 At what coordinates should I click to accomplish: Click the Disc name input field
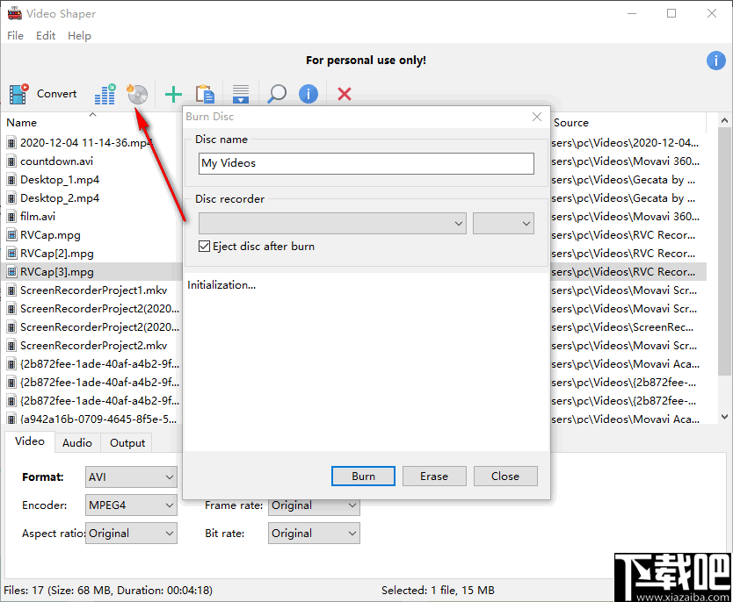[x=366, y=164]
